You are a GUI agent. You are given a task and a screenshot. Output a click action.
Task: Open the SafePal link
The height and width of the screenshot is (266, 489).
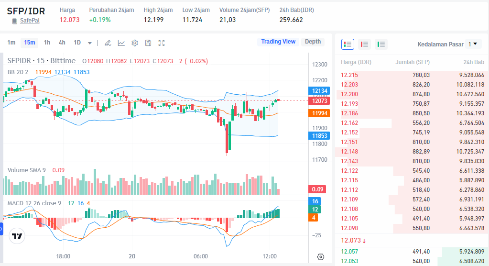30,21
